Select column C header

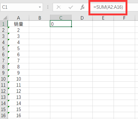coord(61,18)
